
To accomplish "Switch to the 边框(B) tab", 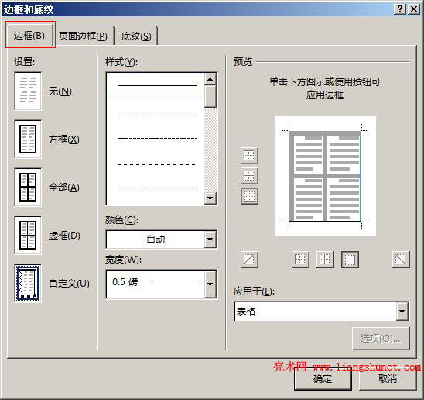I will click(x=29, y=35).
